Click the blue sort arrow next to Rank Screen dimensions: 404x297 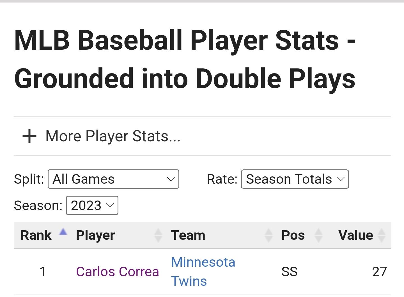tap(63, 232)
